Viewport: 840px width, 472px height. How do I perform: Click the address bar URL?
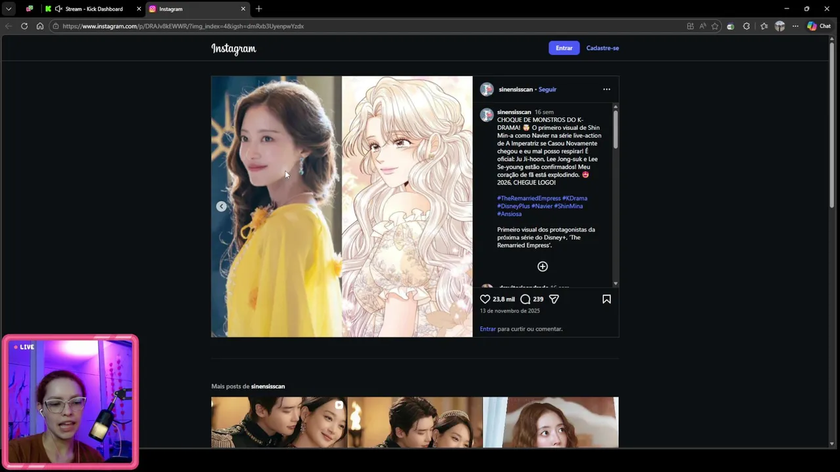(183, 26)
